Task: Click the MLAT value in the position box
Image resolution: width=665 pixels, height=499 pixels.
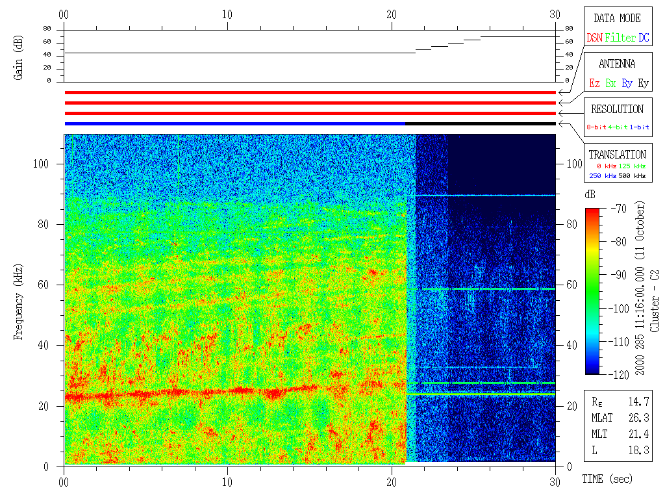Action: (x=640, y=418)
